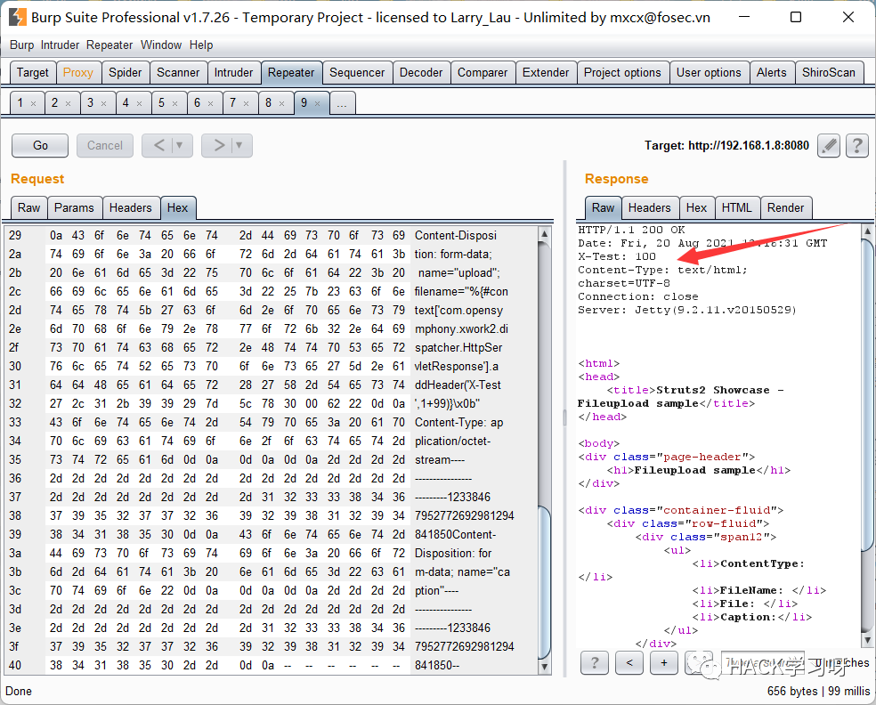This screenshot has width=876, height=705.
Task: Click the Burp Suite logo in title bar
Action: point(18,17)
